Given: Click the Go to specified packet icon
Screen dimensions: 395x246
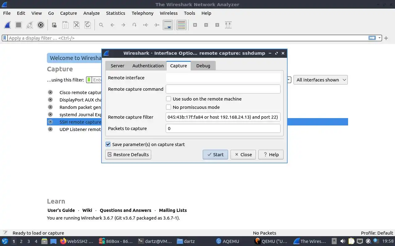Looking at the screenshot, I should pyautogui.click(x=135, y=25).
